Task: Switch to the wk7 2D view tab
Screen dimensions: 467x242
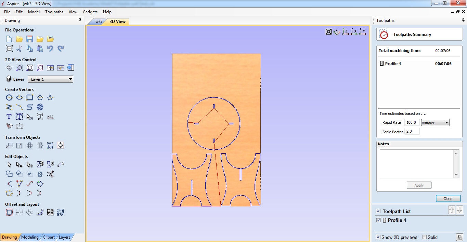Action: tap(99, 22)
